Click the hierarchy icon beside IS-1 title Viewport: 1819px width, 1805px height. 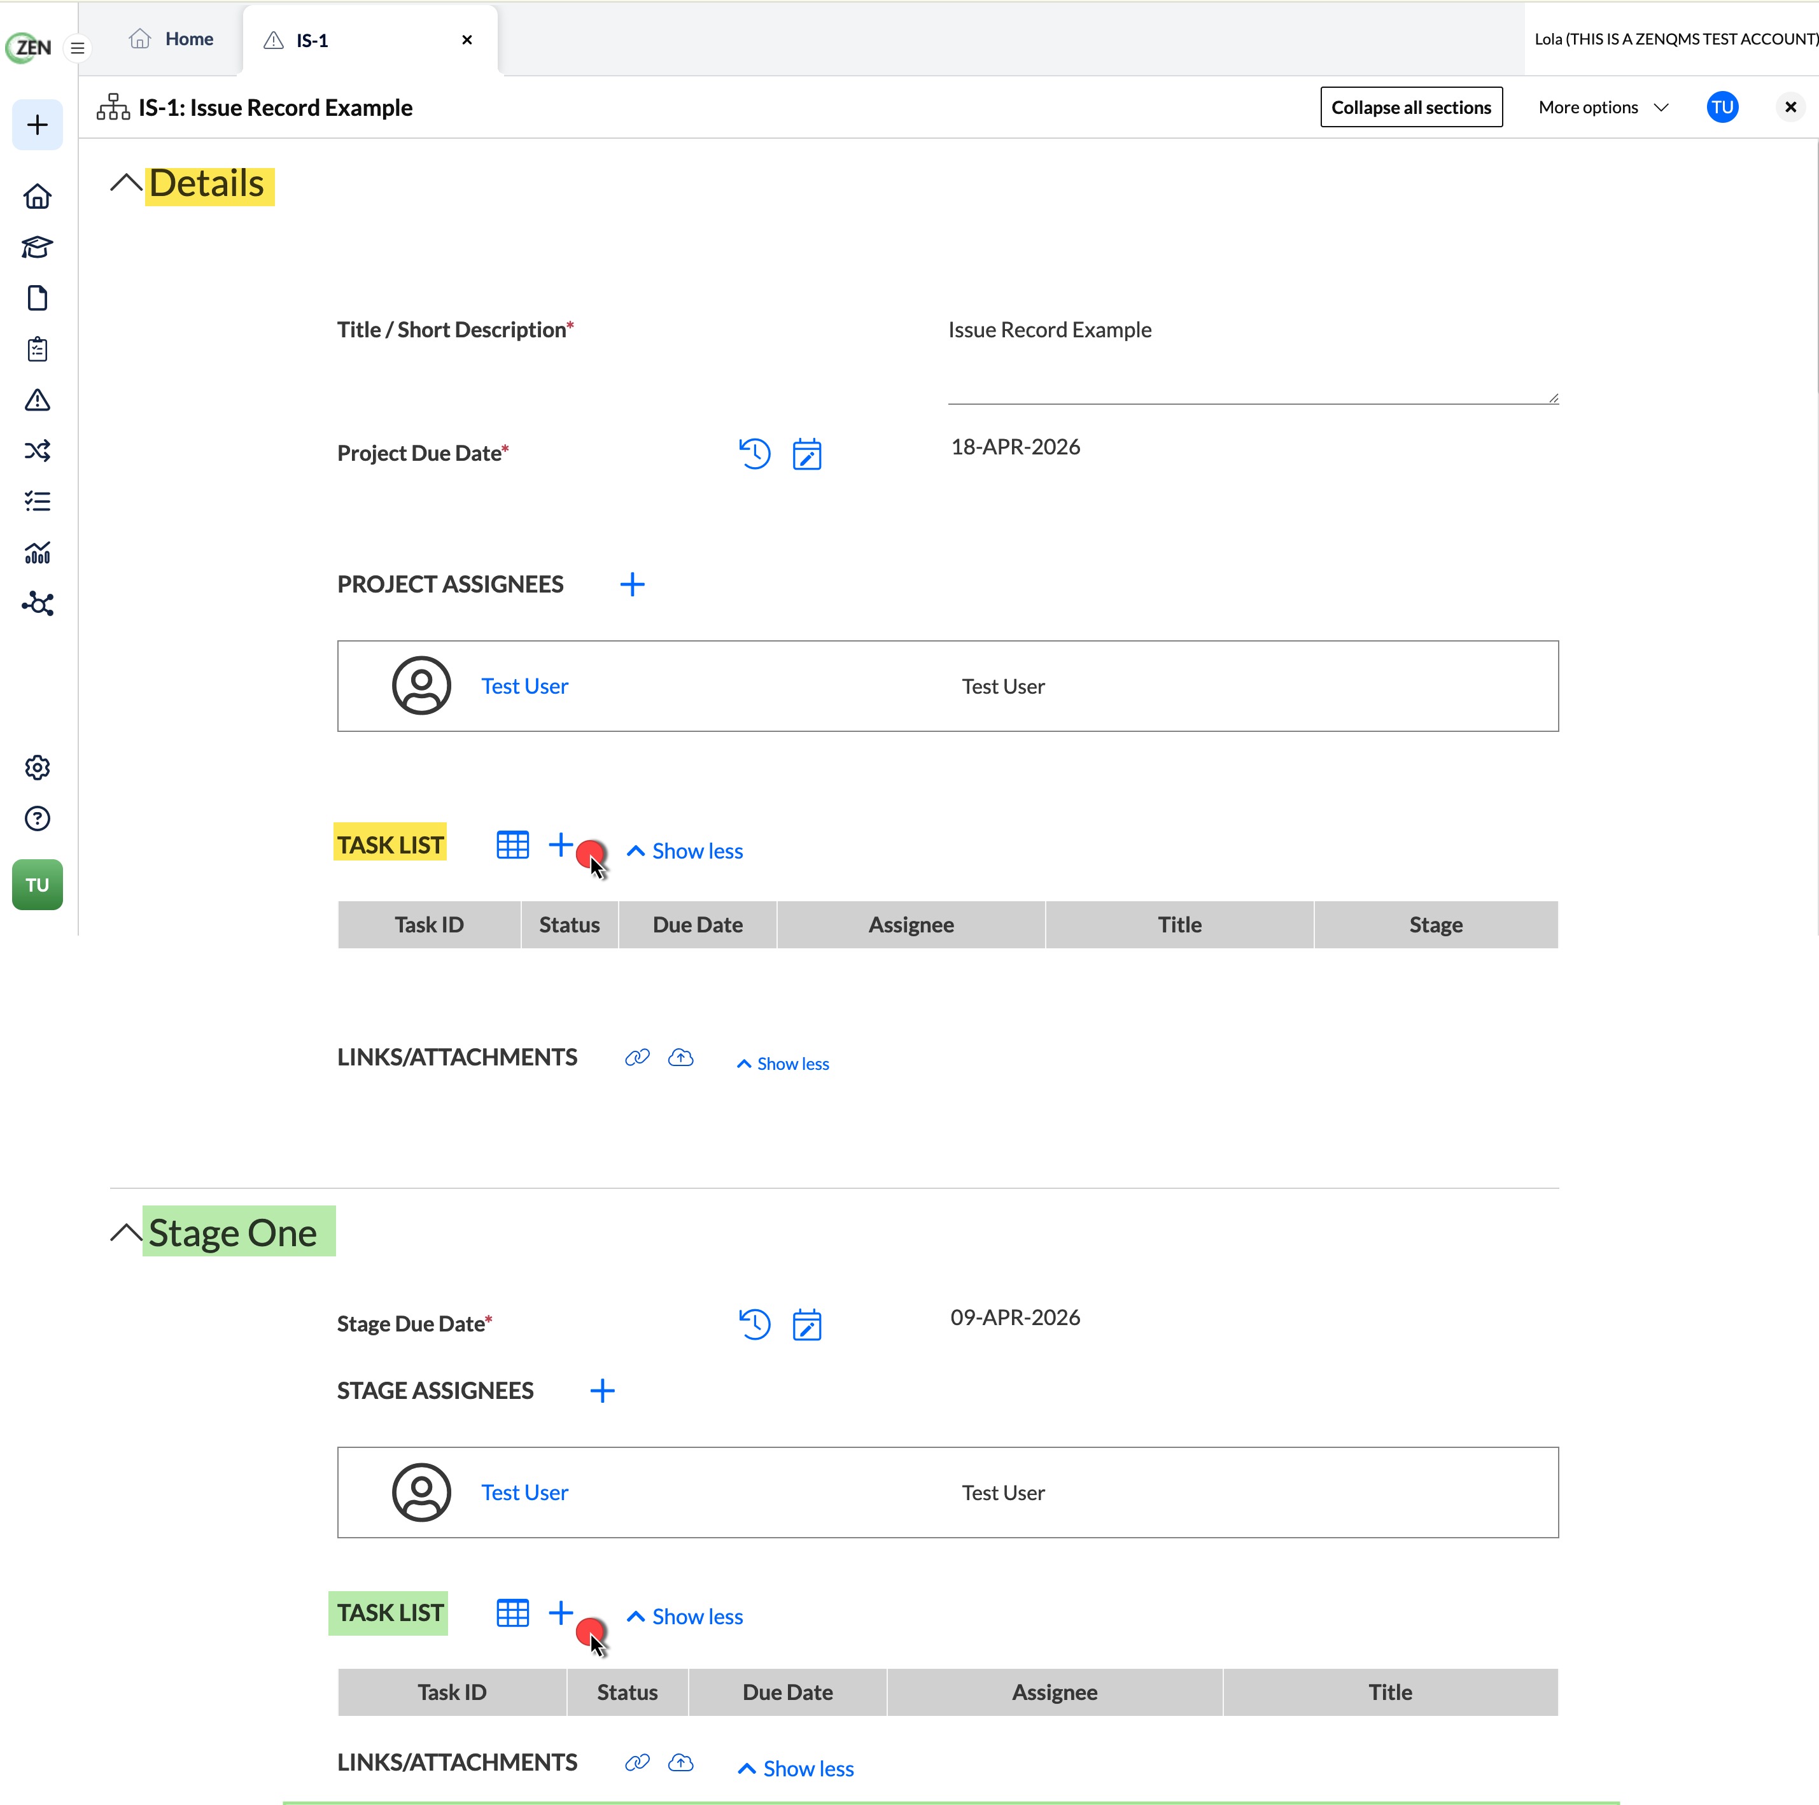113,108
